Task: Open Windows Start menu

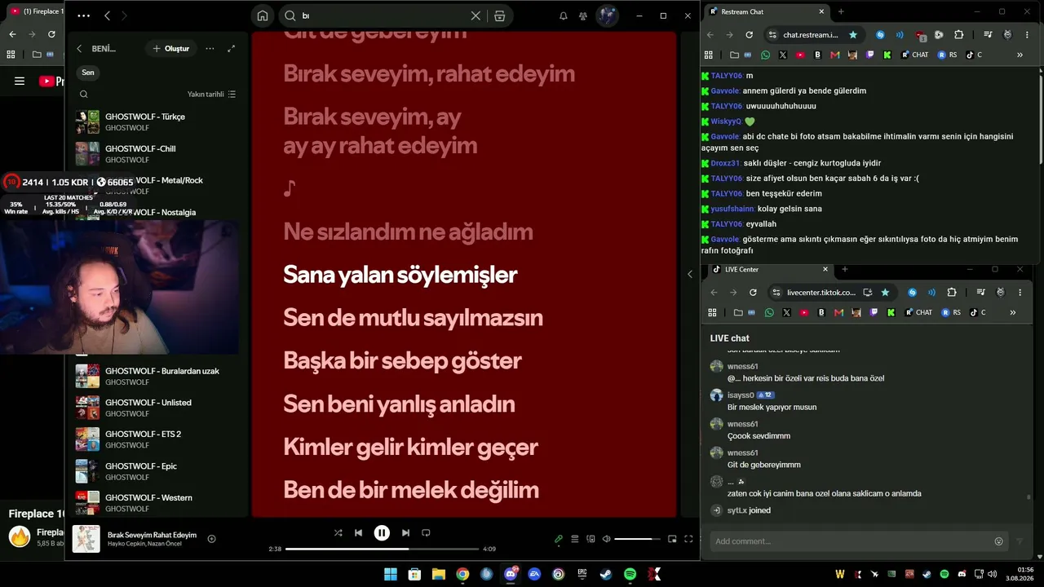Action: click(391, 574)
